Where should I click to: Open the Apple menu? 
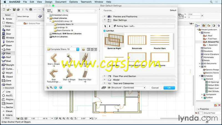(x=5, y=2)
